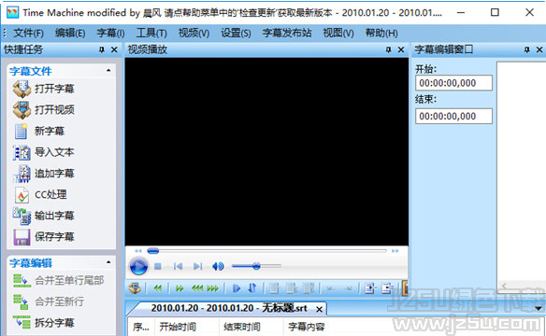
Task: Click the 导入文本 import text icon
Action: click(x=22, y=152)
